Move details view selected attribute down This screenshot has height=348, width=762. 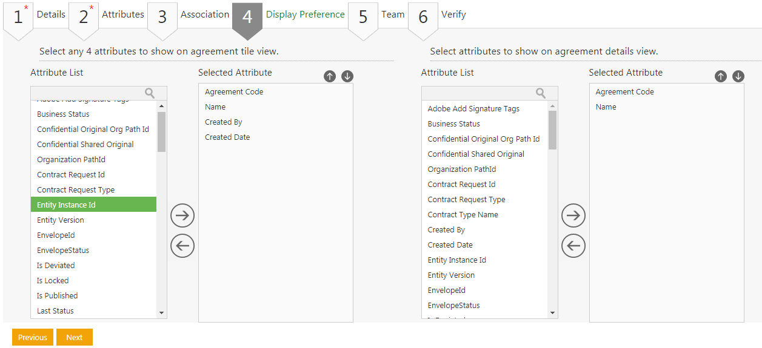[x=738, y=76]
